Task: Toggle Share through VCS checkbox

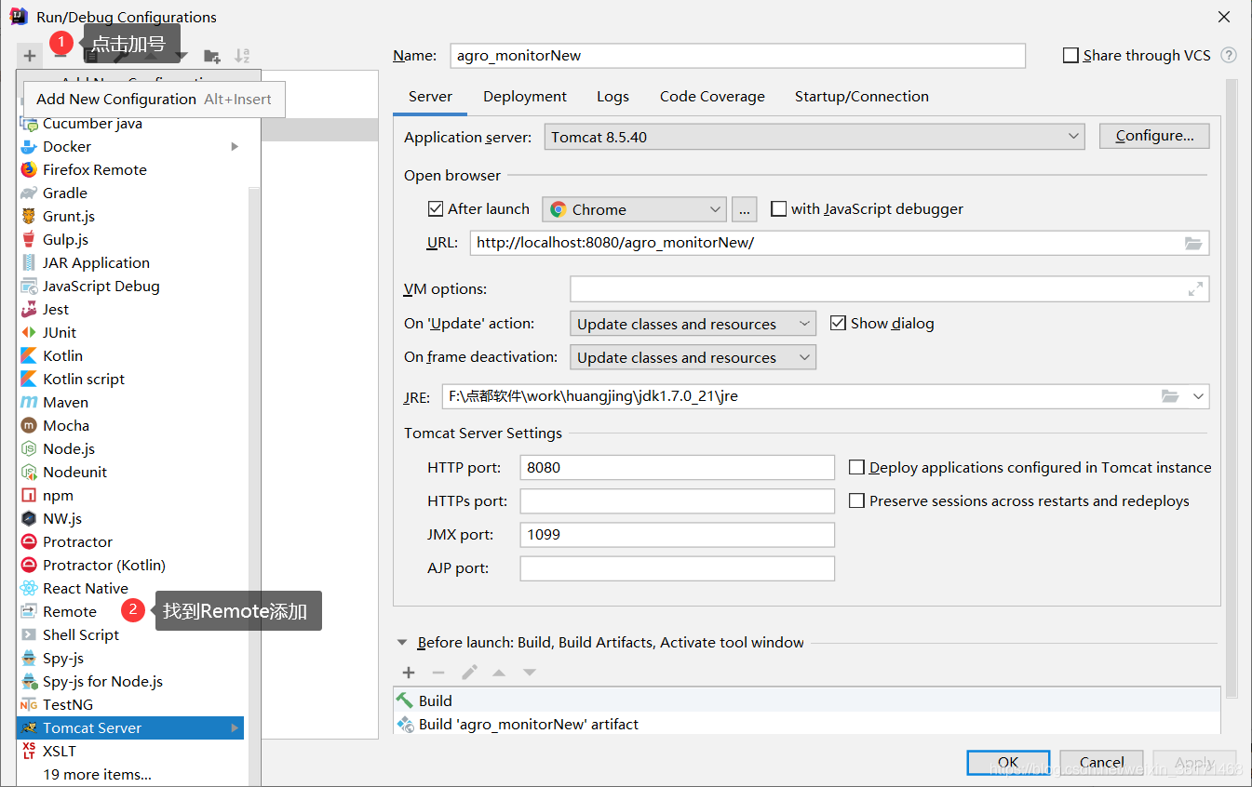Action: (x=1070, y=56)
